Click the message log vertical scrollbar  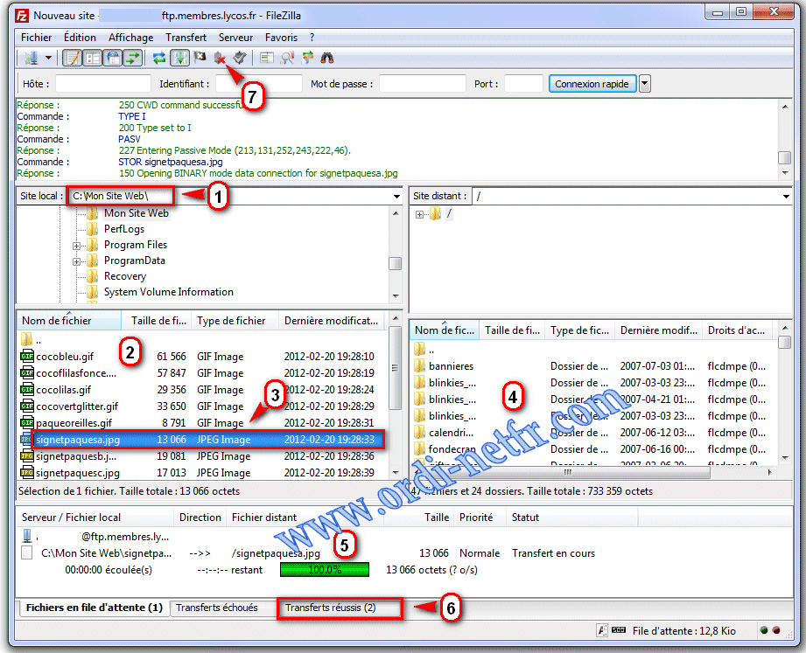click(784, 139)
